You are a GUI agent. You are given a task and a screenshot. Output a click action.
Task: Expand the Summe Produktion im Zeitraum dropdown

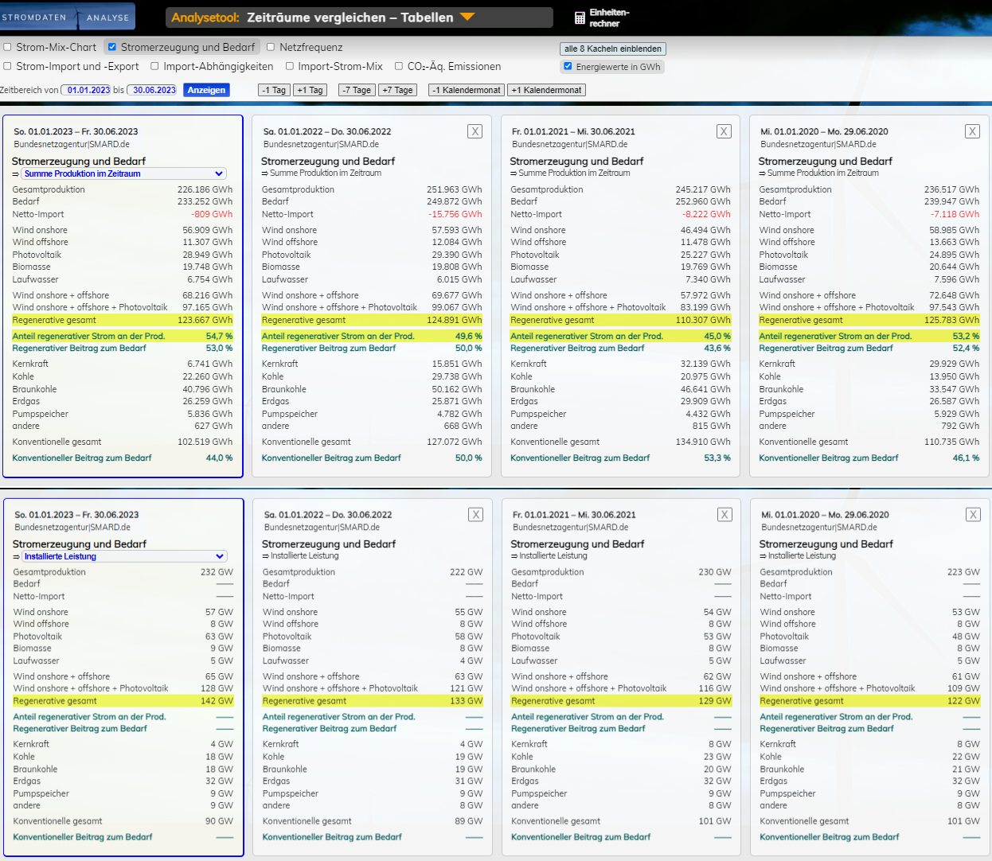tap(123, 173)
